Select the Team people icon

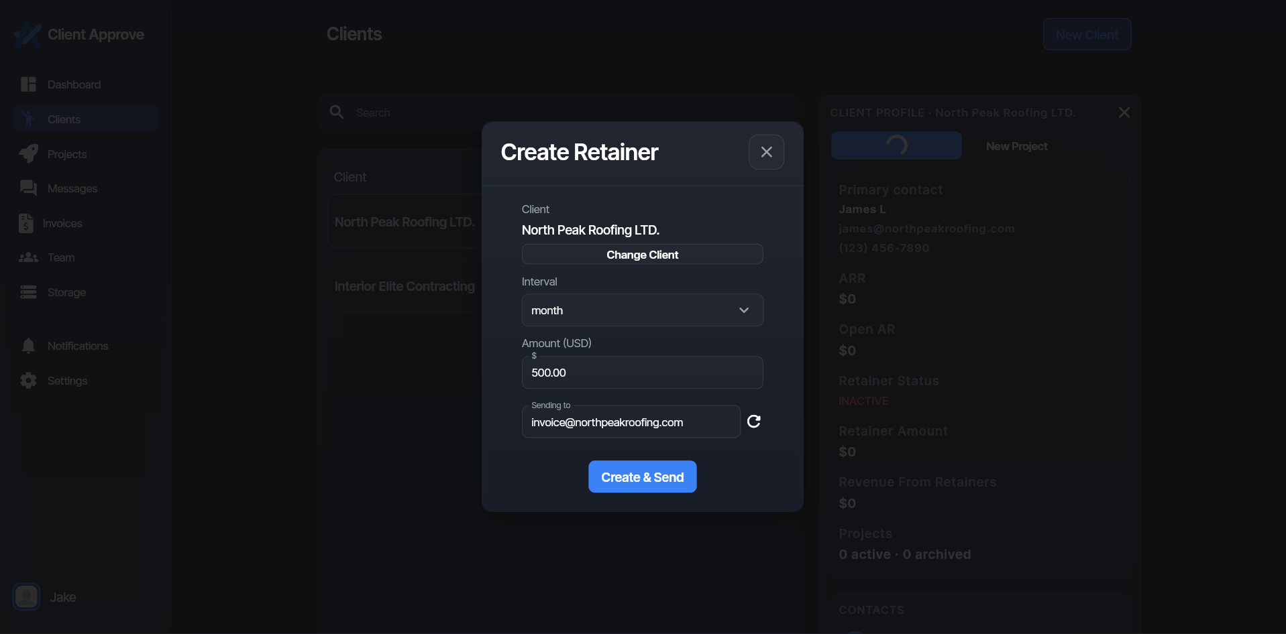click(x=28, y=257)
